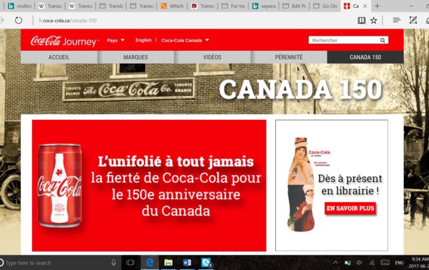
Task: Open a new browser tab plus icon
Action: (x=377, y=6)
